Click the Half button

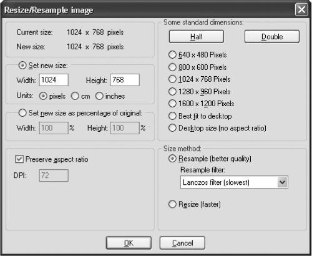pos(197,37)
